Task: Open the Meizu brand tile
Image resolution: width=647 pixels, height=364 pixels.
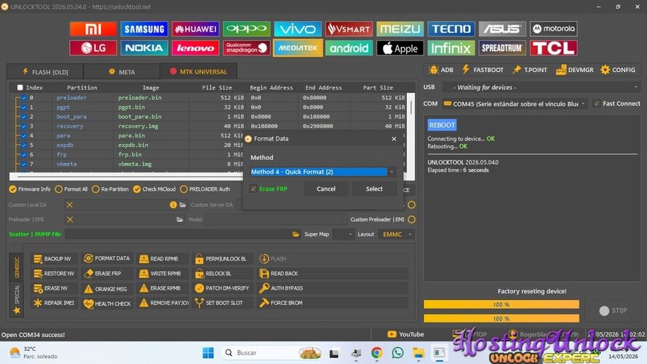Action: 400,29
